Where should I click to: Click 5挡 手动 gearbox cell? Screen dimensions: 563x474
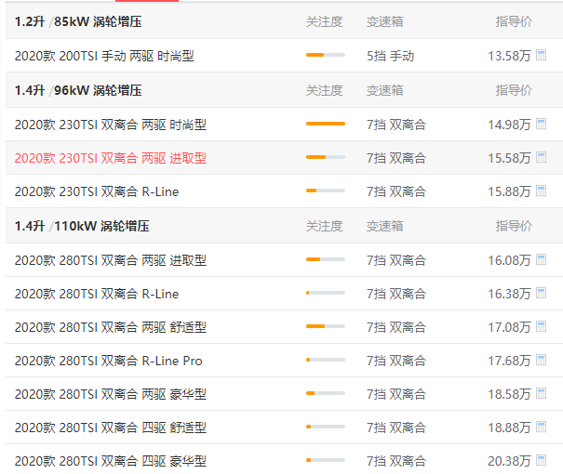(390, 56)
